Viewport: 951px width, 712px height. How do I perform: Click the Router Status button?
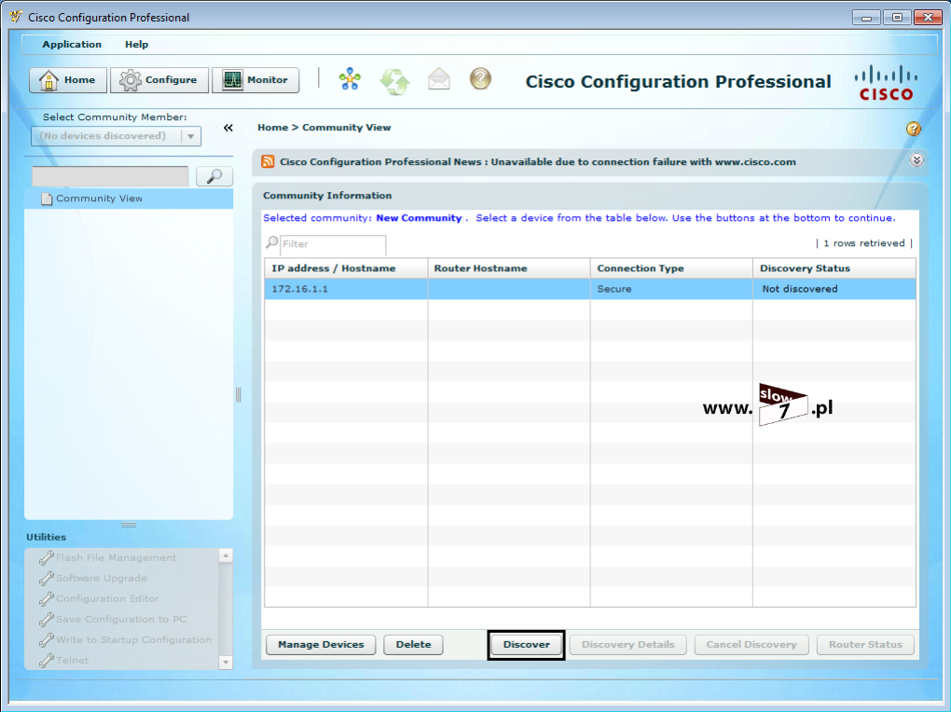[x=865, y=645]
